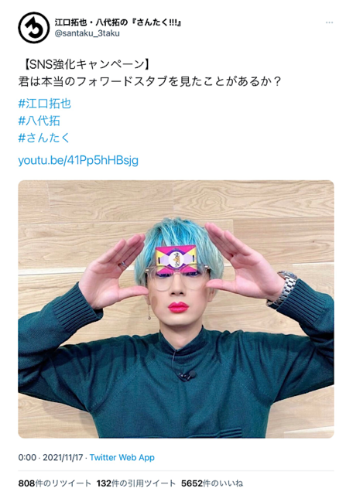353x495 pixels.
Task: Open the hashtag #八代拓
Action: coord(39,121)
